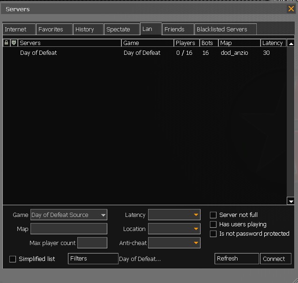Switch to the Internet tab
Screen dimensions: 298x283
click(x=19, y=29)
